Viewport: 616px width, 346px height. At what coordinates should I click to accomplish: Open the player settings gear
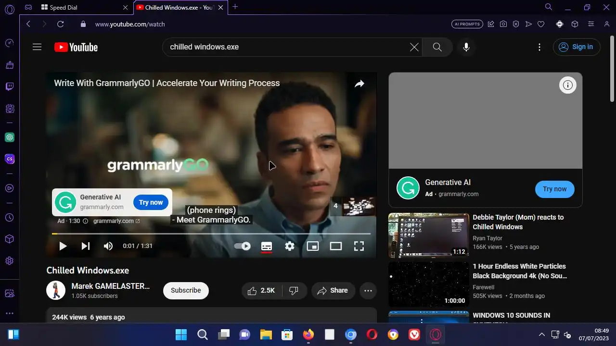coord(289,246)
